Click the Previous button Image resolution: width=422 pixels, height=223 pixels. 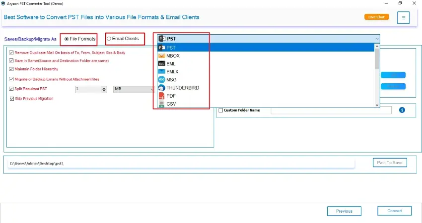[344, 211]
